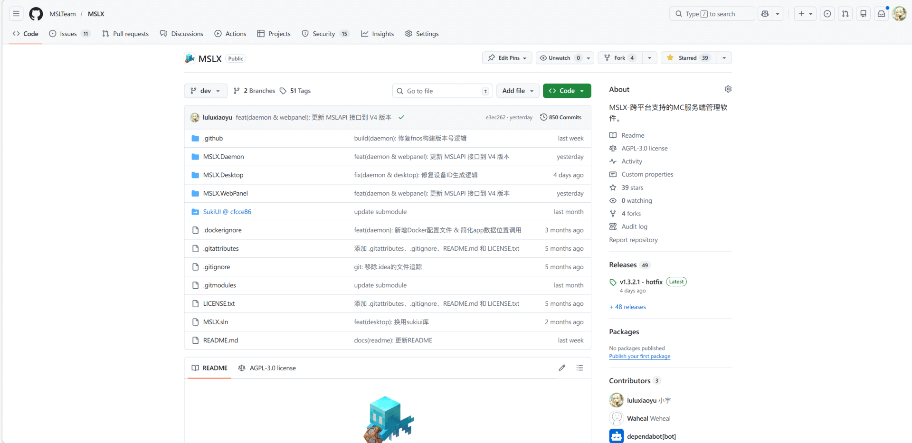Open the README outline list icon
The image size is (912, 443).
(579, 368)
